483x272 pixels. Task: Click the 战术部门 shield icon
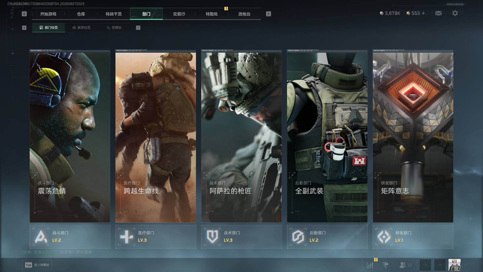tap(212, 237)
